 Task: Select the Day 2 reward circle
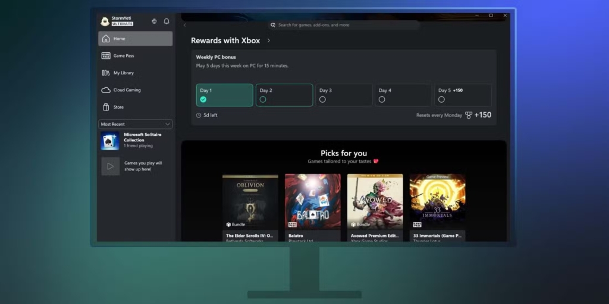pyautogui.click(x=263, y=100)
